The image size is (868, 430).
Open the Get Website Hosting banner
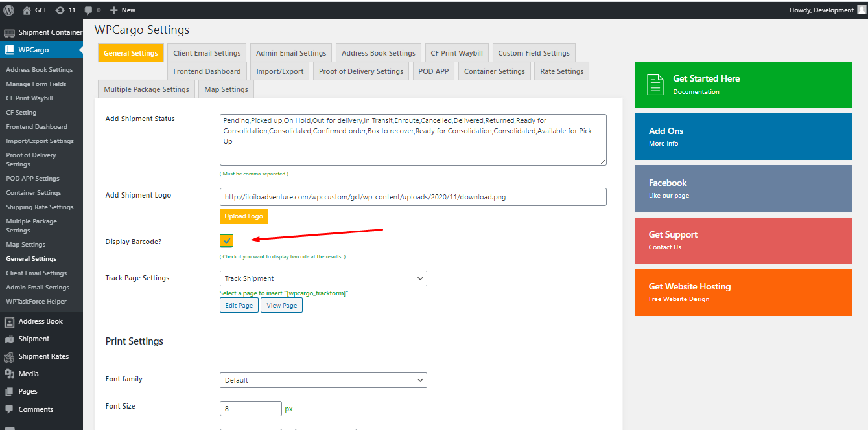coord(743,293)
